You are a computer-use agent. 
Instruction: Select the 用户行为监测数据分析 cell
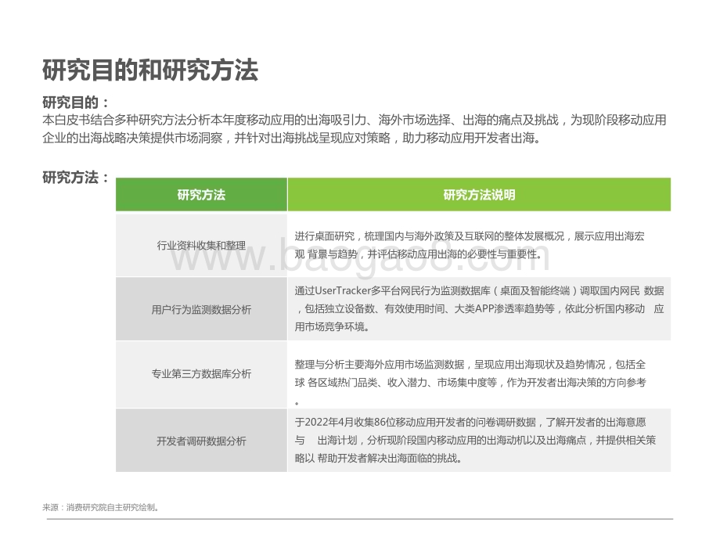point(202,309)
